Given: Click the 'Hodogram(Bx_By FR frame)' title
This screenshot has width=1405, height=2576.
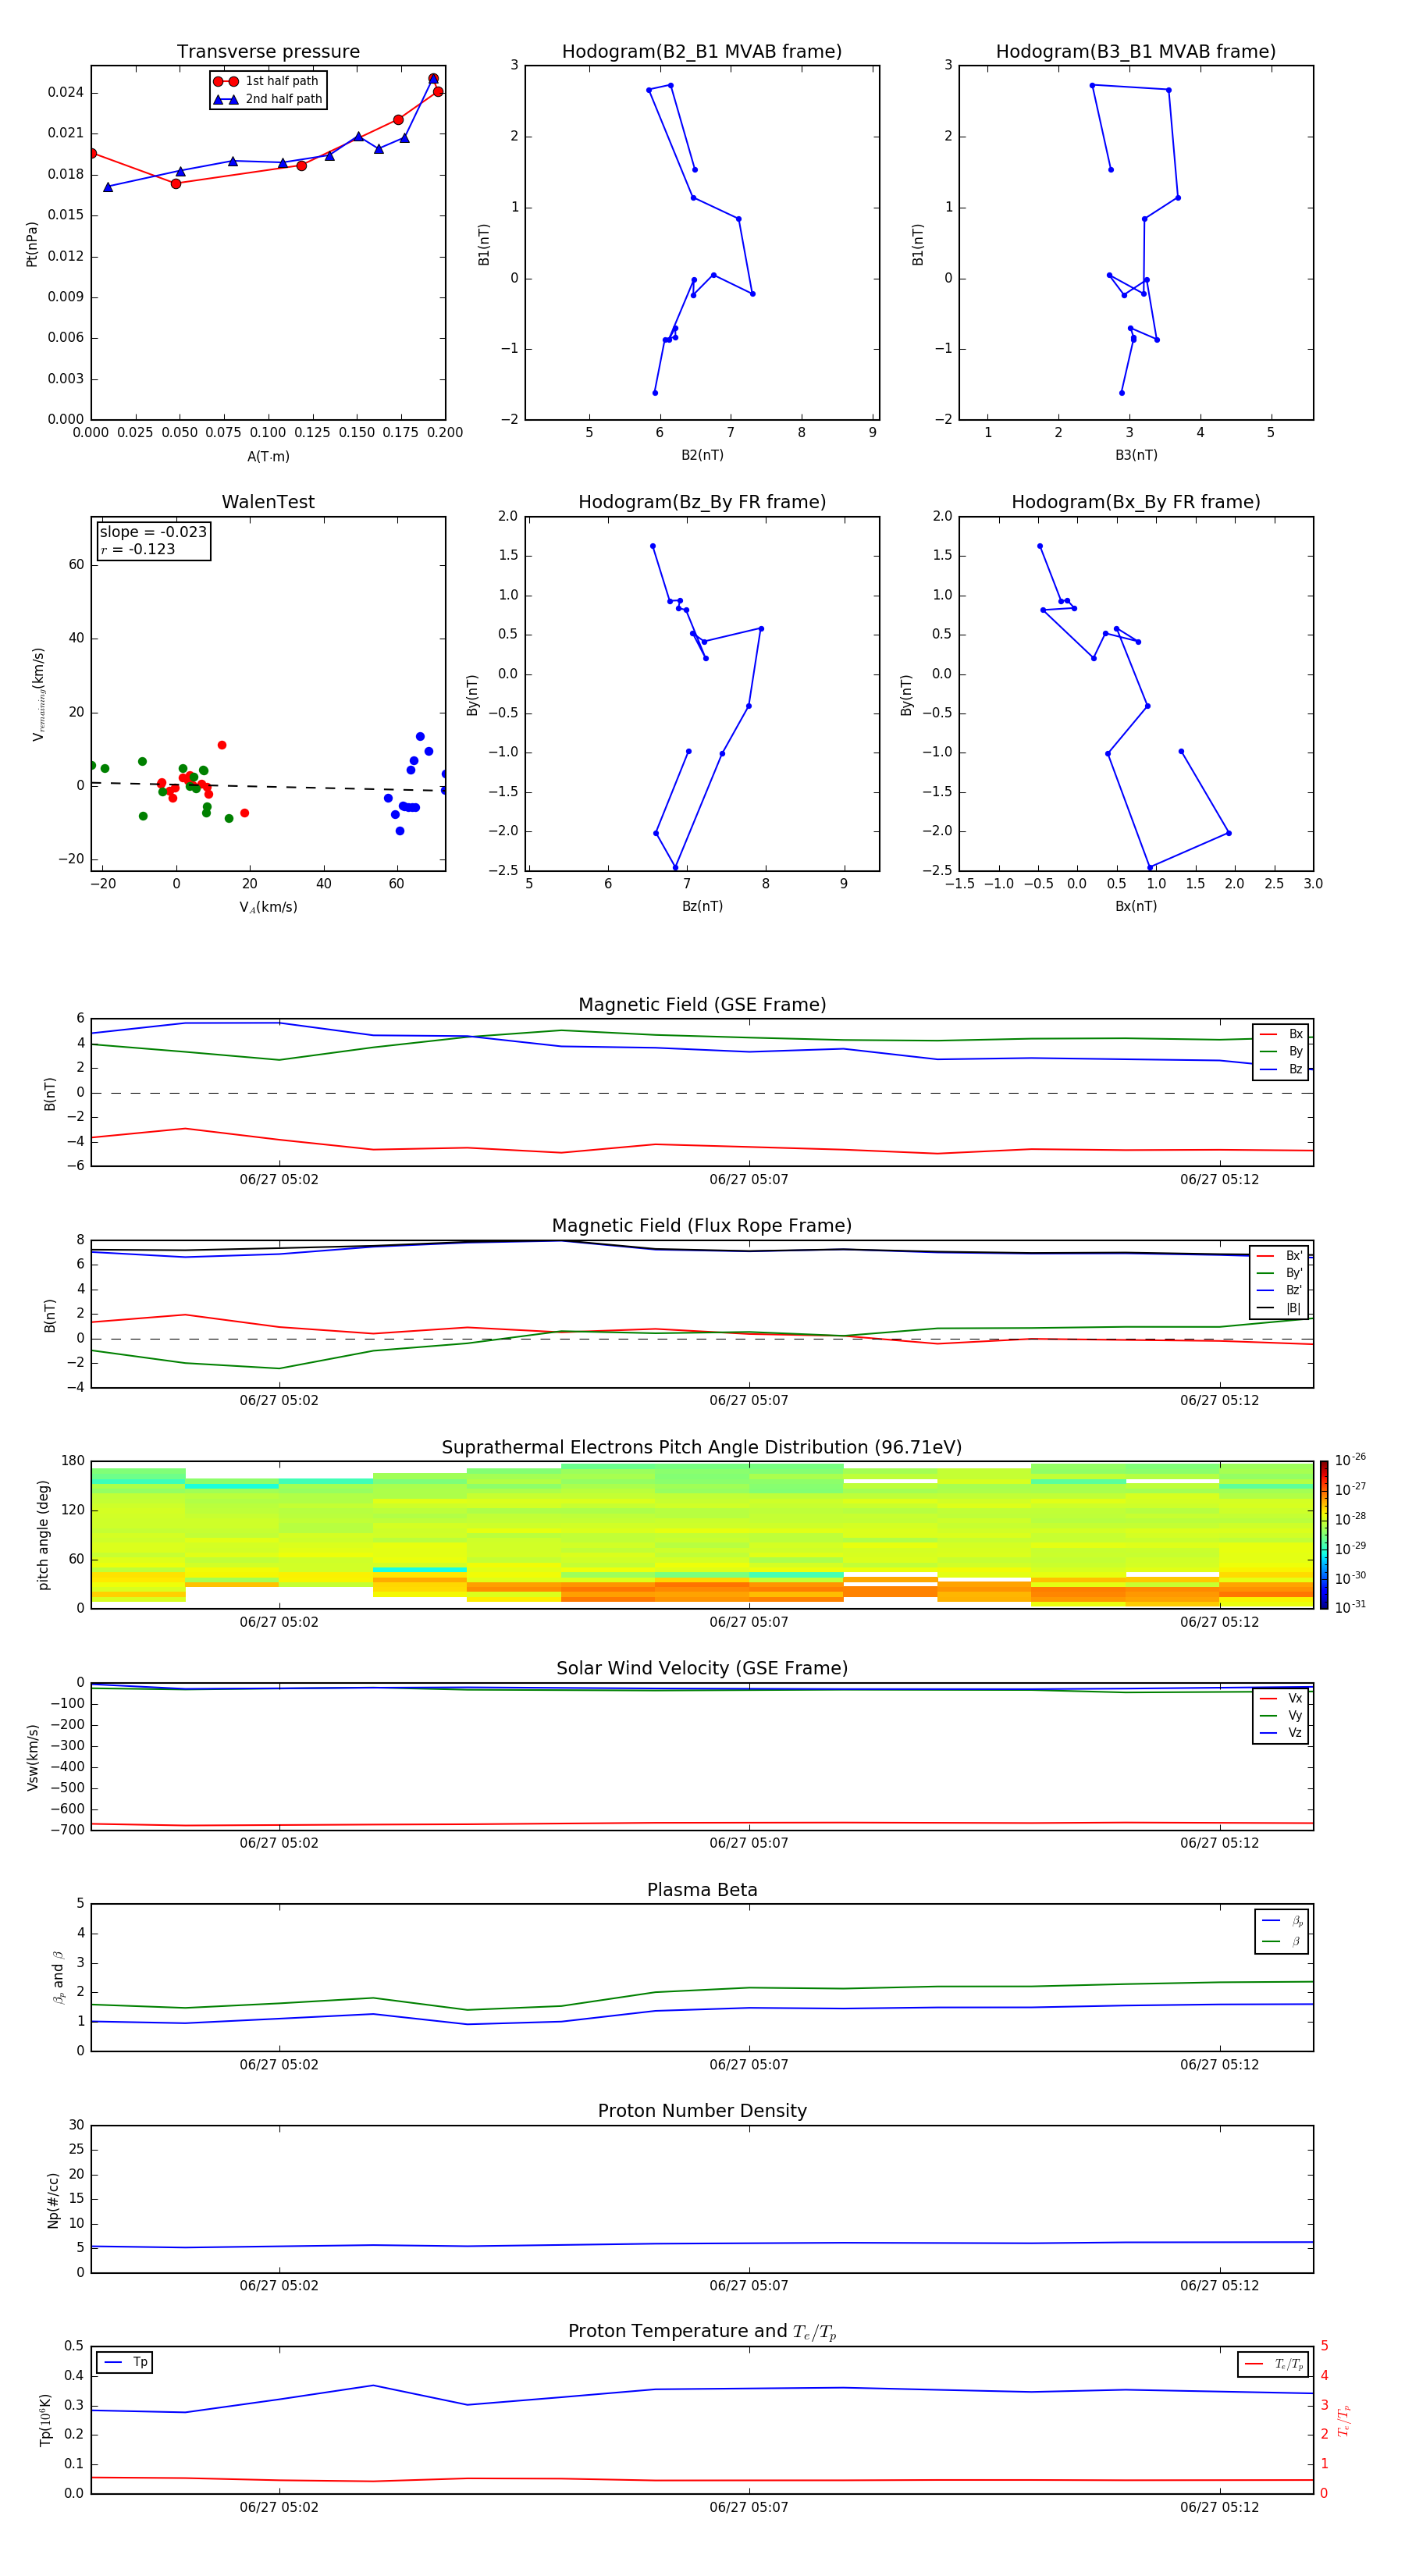Looking at the screenshot, I should coord(1136,502).
